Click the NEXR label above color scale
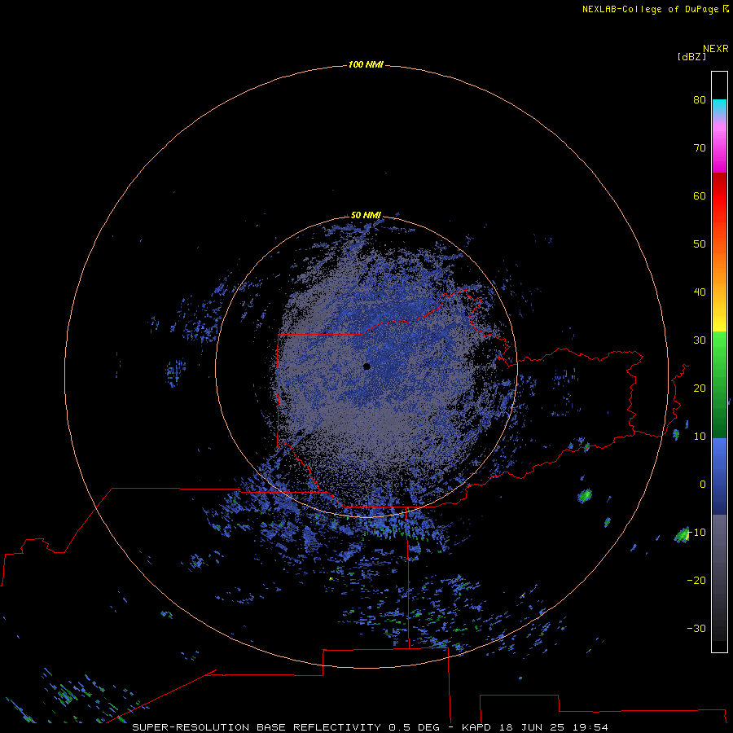 tap(716, 49)
